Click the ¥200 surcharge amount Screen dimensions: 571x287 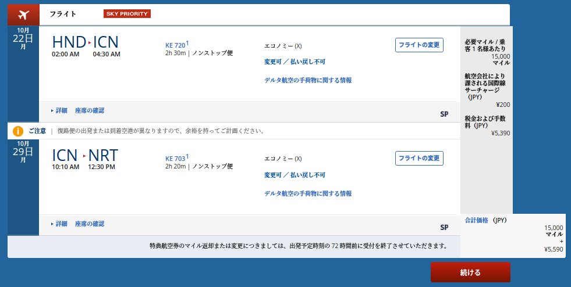(503, 105)
